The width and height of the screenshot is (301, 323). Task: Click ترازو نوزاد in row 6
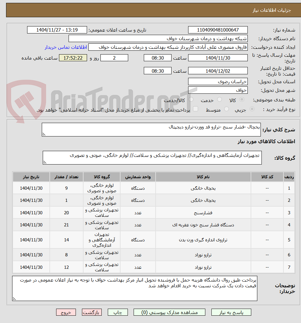(x=203, y=255)
